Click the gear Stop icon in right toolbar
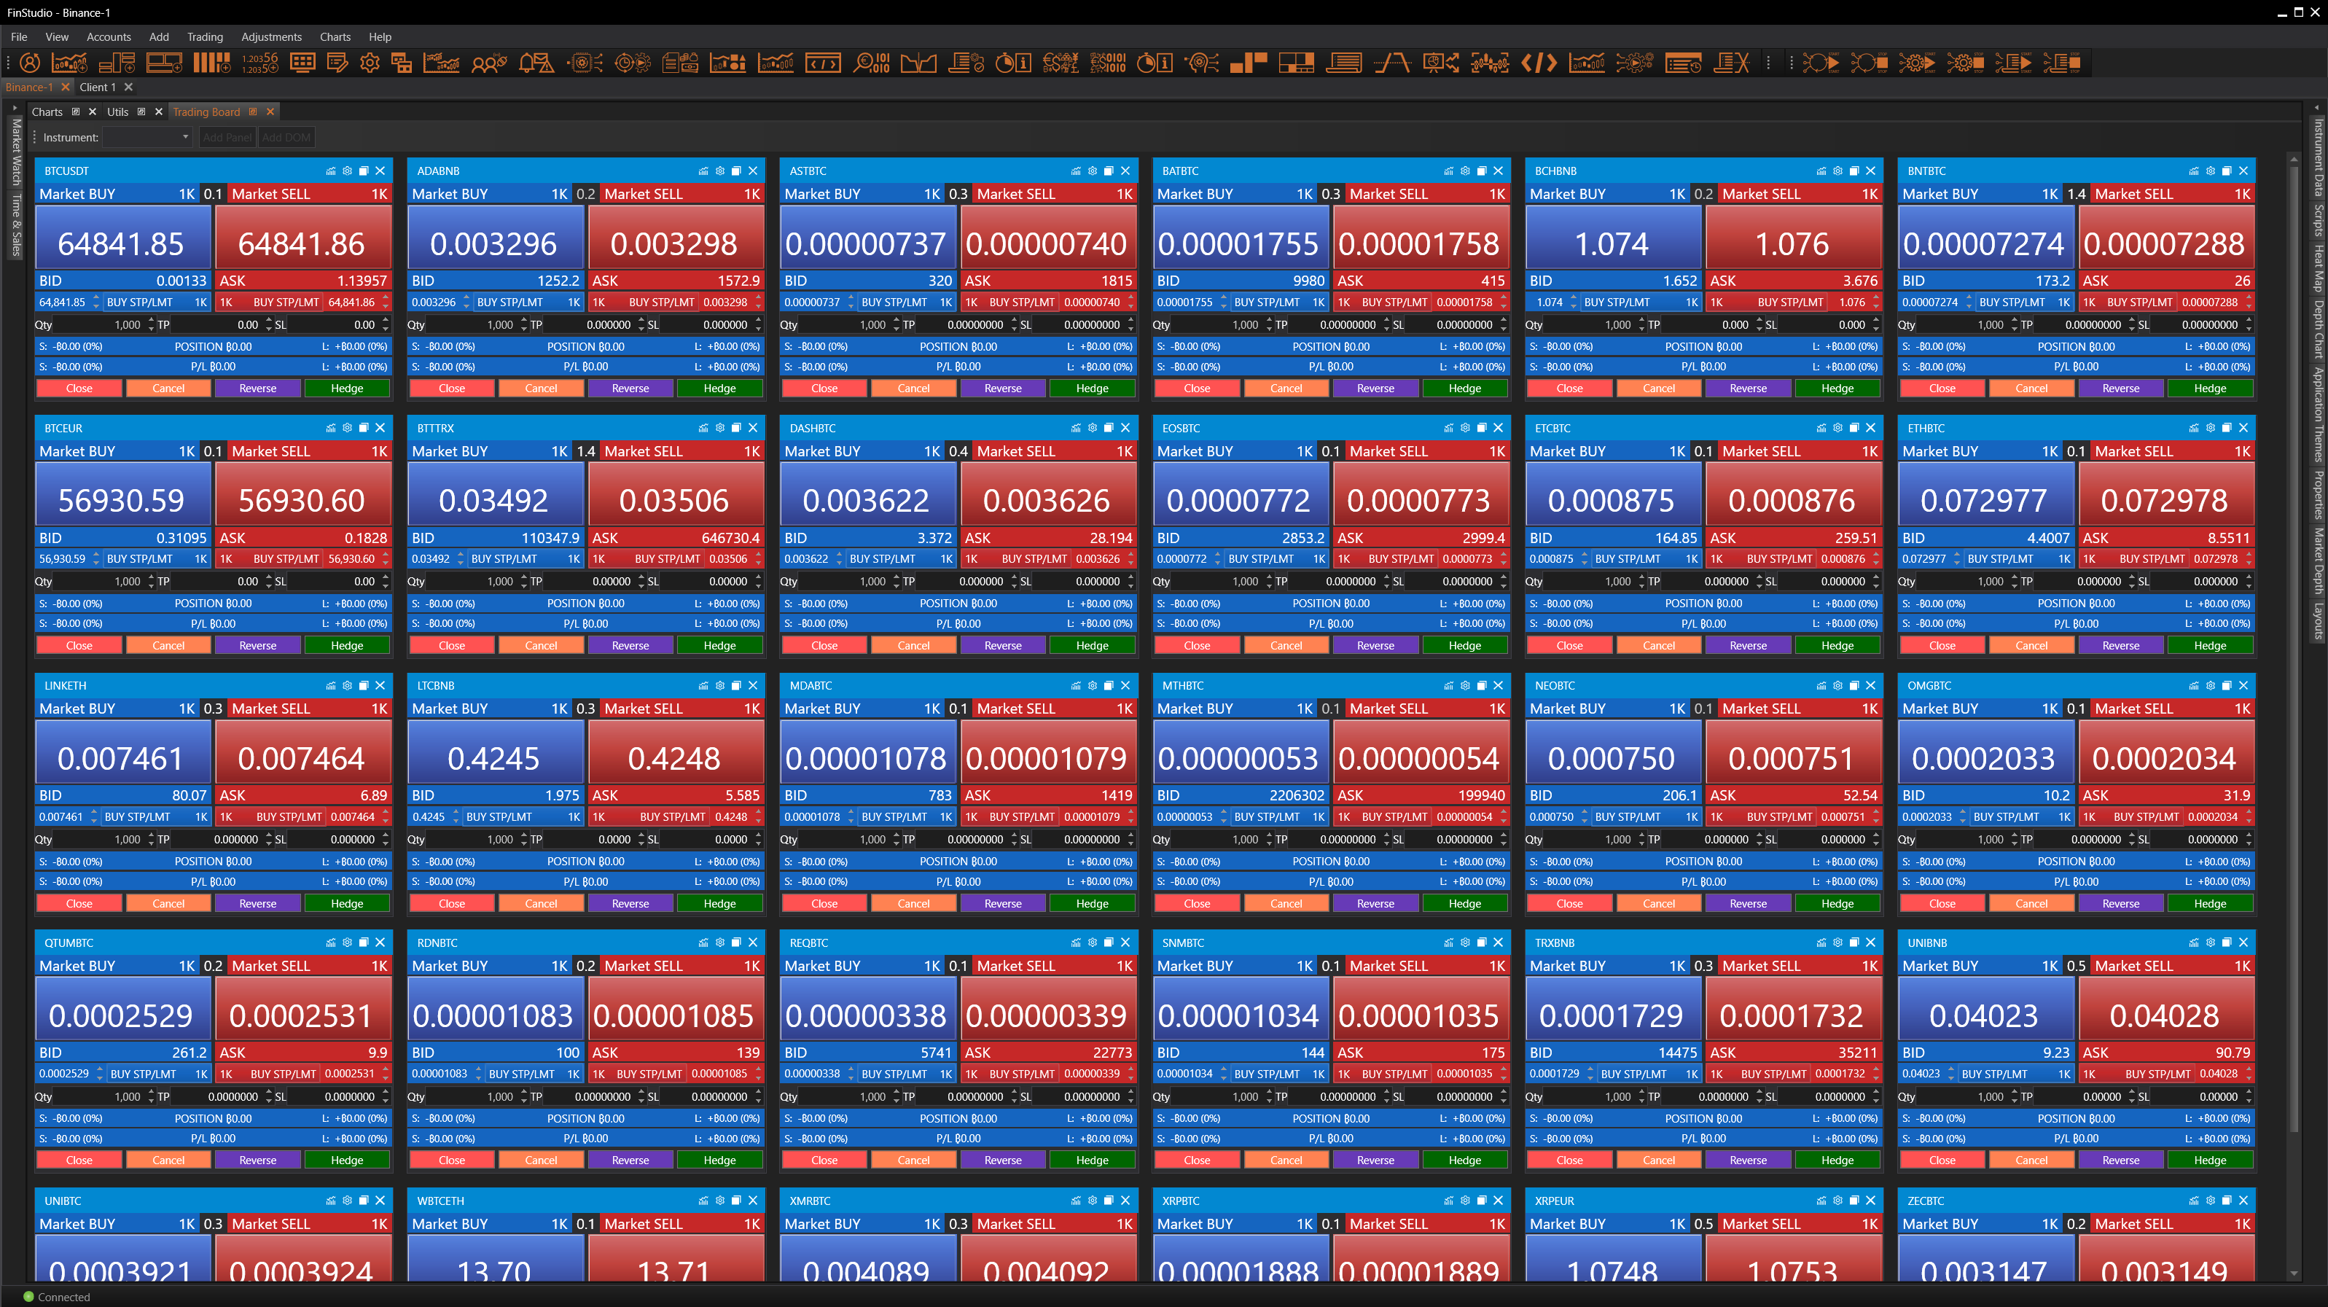Screen dimensions: 2328x1307 point(1965,63)
